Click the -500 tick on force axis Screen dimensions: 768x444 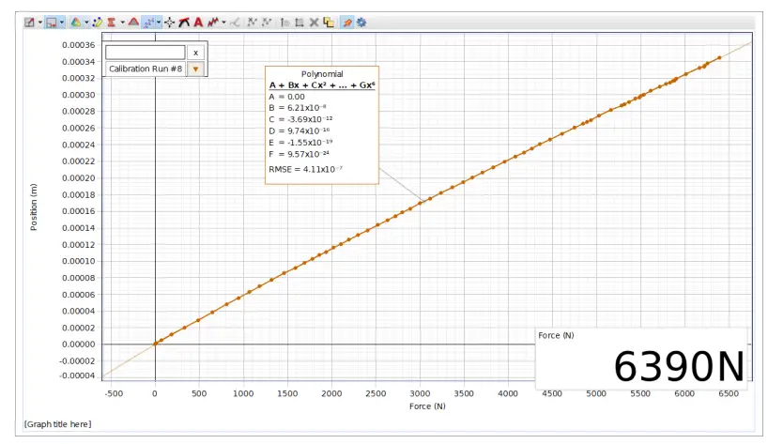tap(114, 393)
